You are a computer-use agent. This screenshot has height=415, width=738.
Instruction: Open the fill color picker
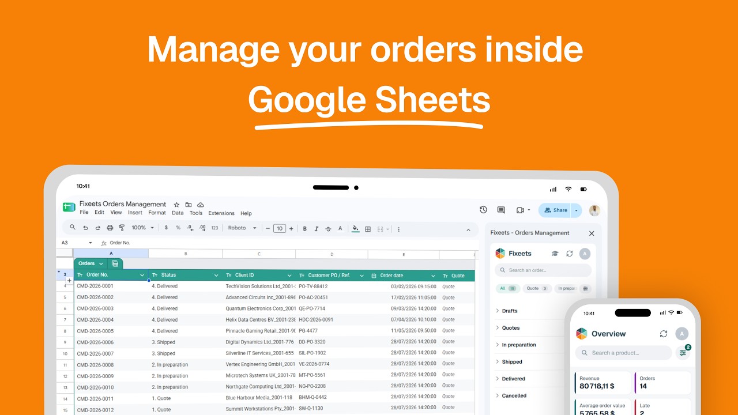coord(355,228)
